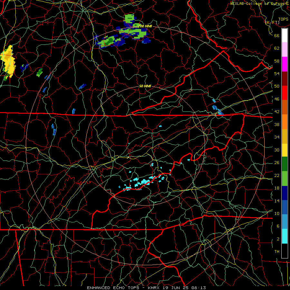Click the 'K FT' legend units label
This screenshot has width=290, height=290.
[x=272, y=23]
